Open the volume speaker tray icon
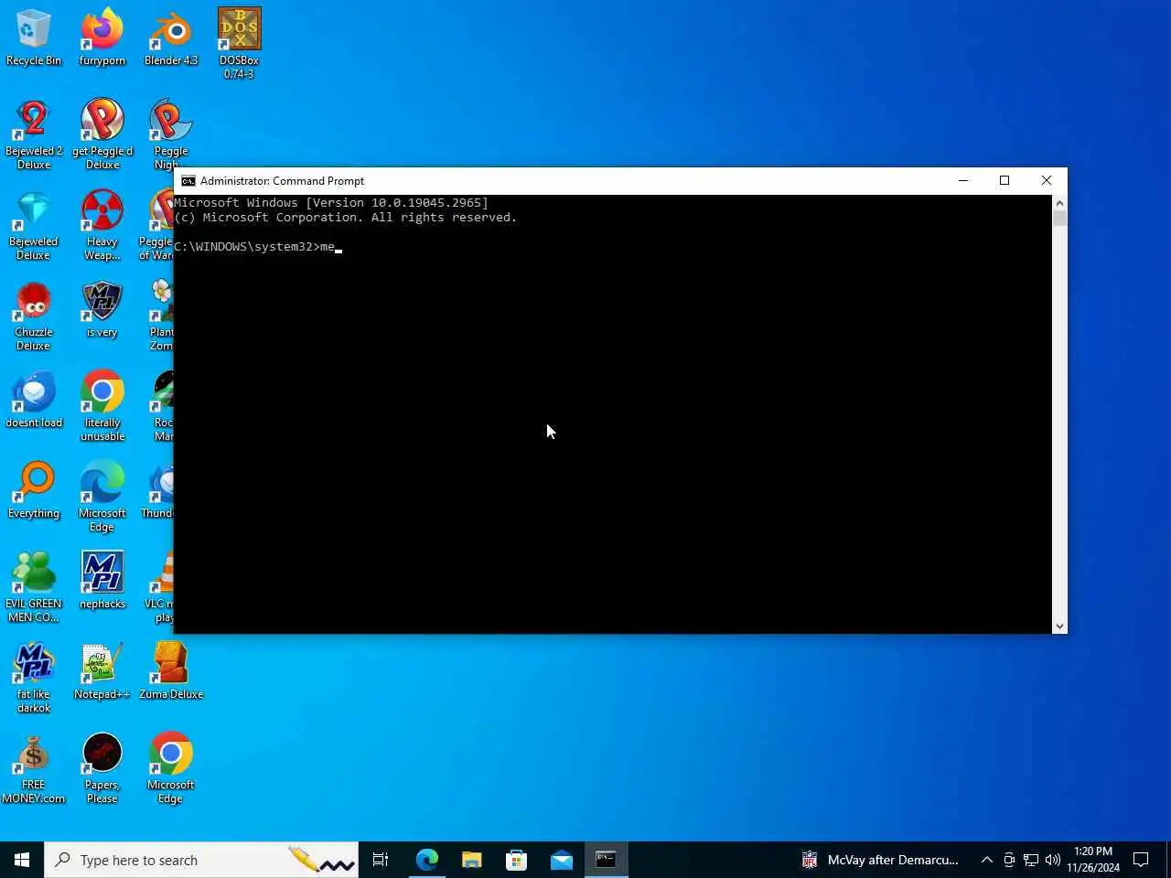1171x878 pixels. 1053,860
